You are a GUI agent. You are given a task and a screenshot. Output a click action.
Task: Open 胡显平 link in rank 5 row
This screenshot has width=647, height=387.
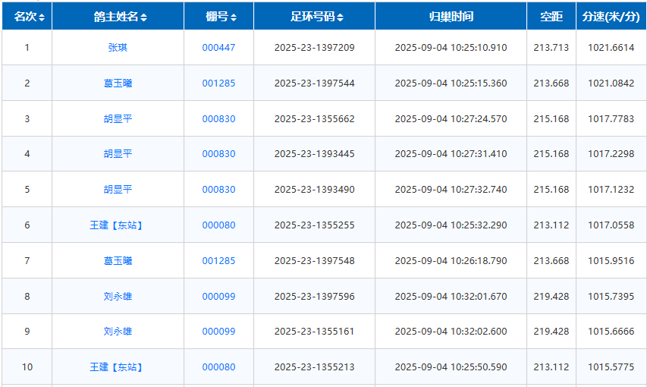coord(118,190)
